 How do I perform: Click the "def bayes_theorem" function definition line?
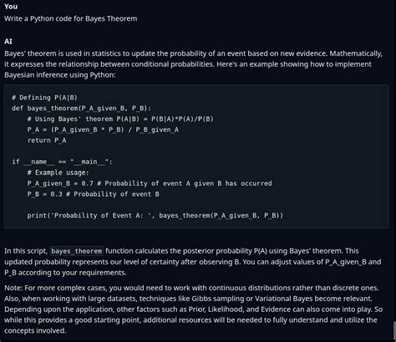[x=81, y=108]
